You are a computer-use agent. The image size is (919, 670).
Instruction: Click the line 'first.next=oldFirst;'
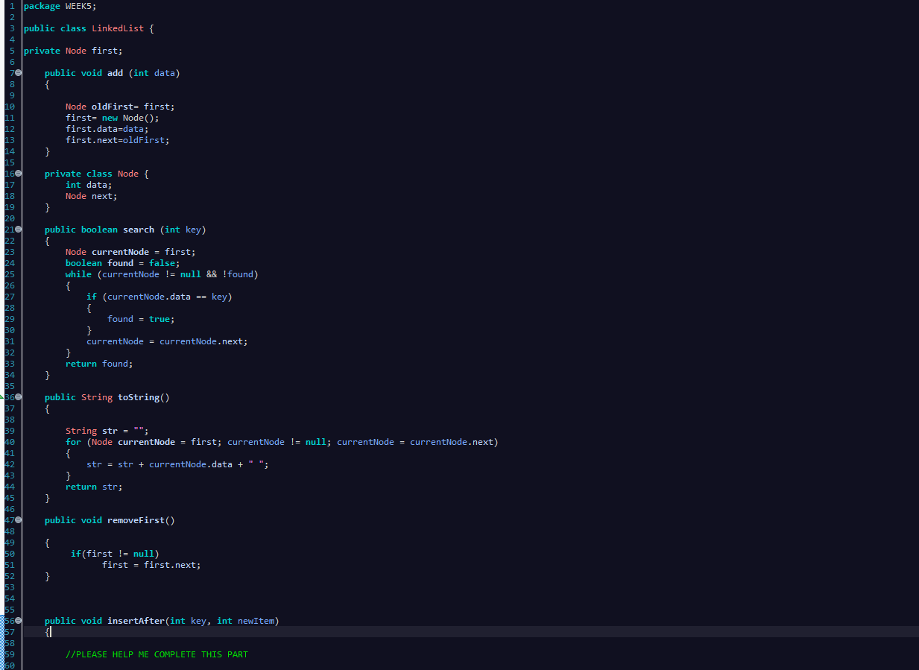[118, 140]
